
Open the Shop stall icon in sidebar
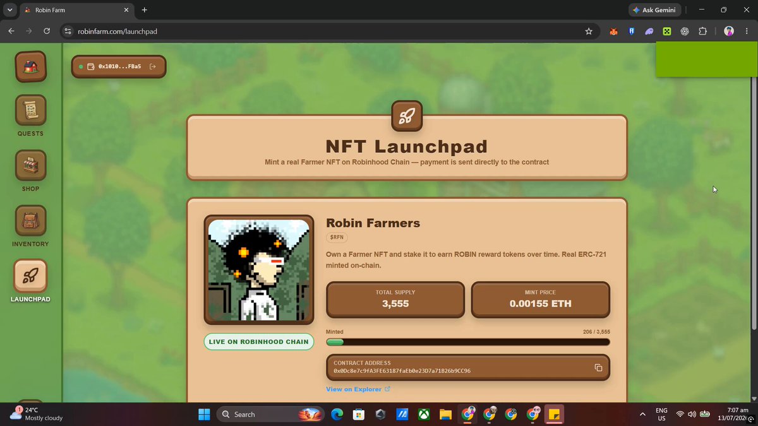point(30,165)
